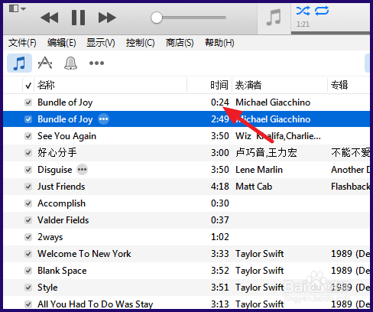Viewport: 373px width, 312px height.
Task: Uncheck the Welcome To New York checkbox
Action: [x=28, y=254]
